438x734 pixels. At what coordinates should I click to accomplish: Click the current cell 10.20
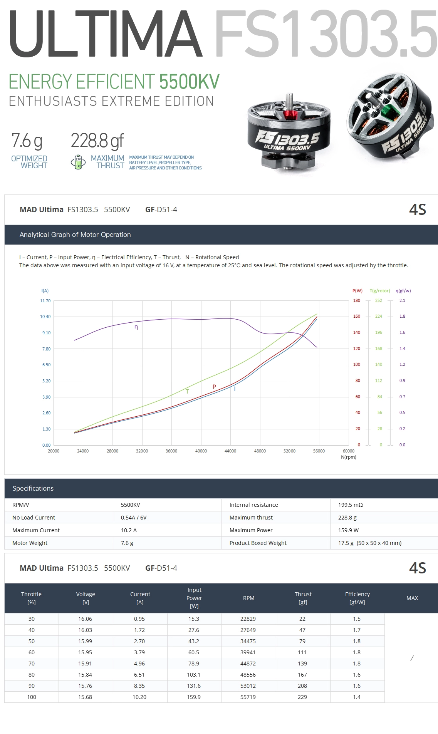(139, 697)
